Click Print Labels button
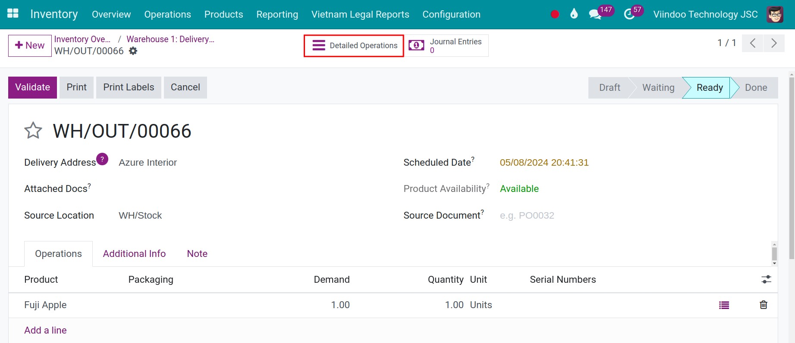 pos(129,87)
